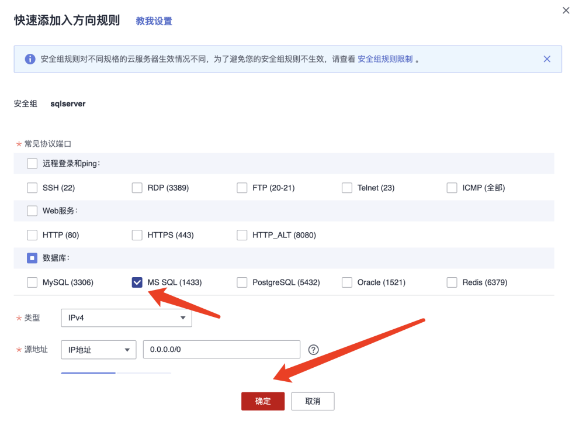This screenshot has width=572, height=421.
Task: Dismiss the blue info banner
Action: point(547,59)
